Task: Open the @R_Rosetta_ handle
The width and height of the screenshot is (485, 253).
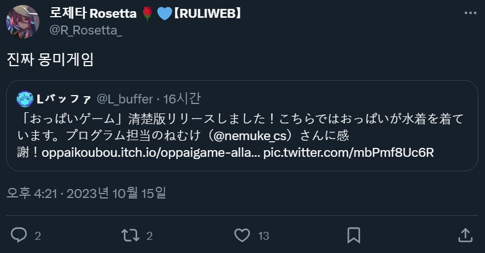Action: [86, 30]
